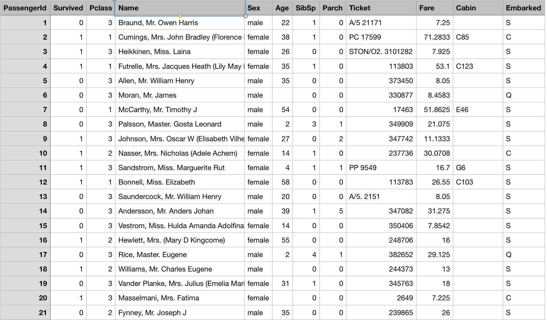Click ticket cell STON/O2. 3101282
The image size is (547, 320).
[381, 51]
